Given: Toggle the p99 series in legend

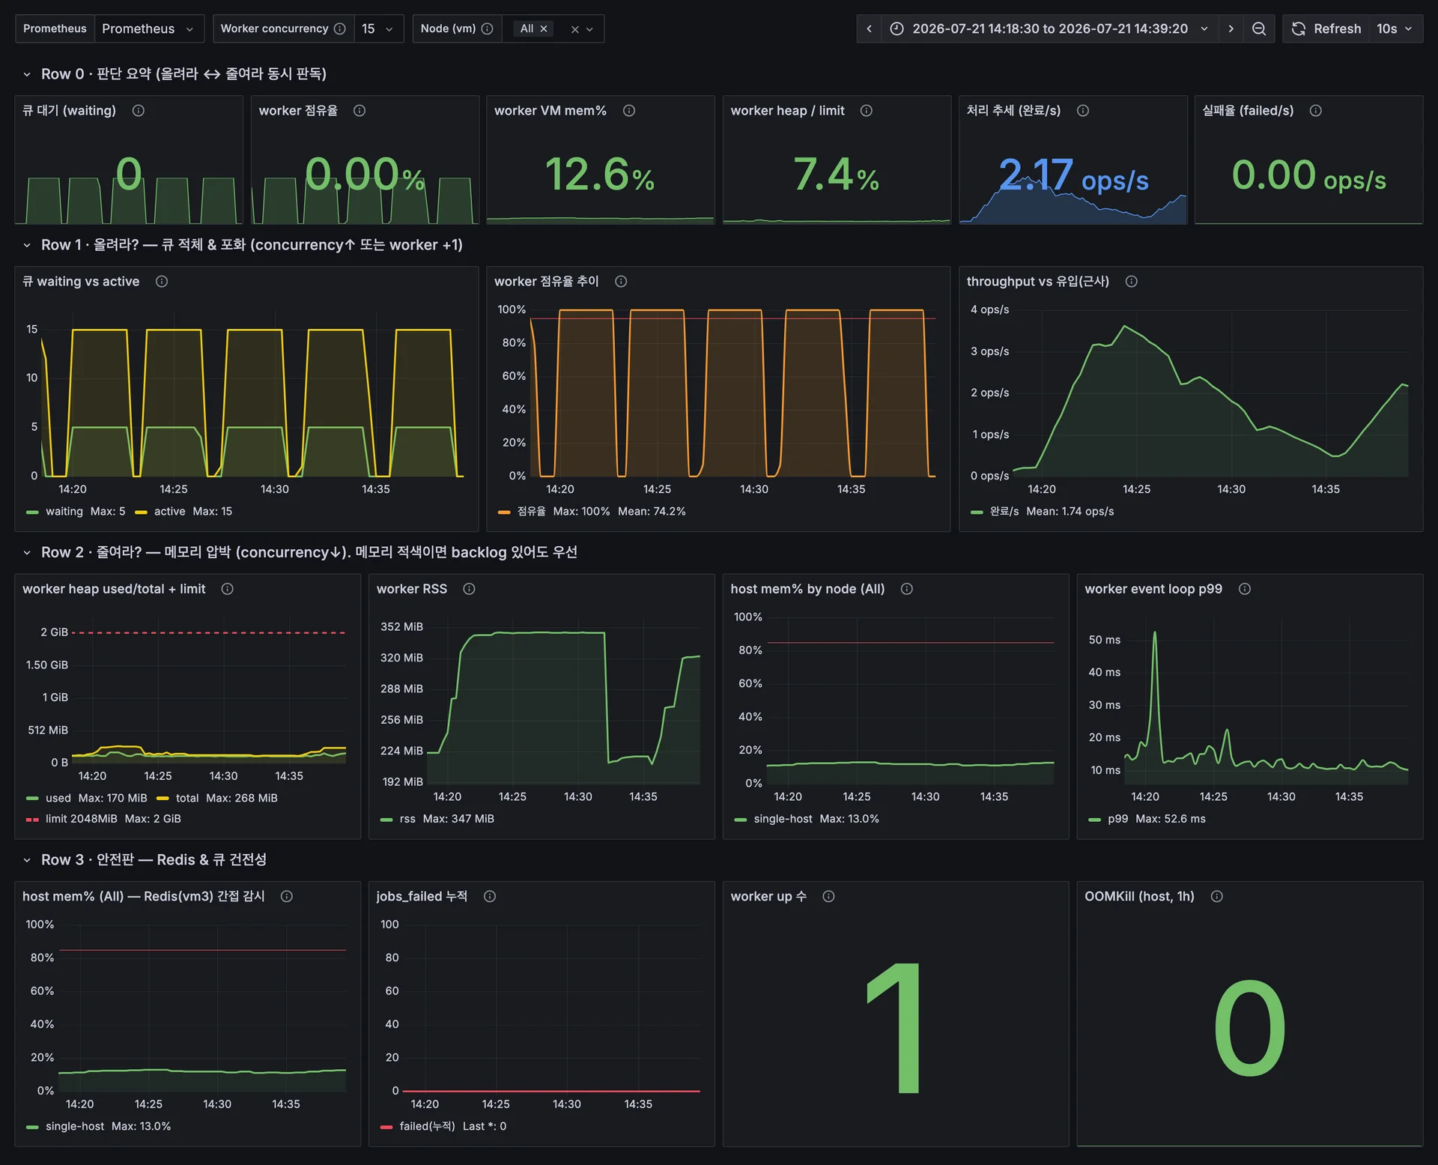Looking at the screenshot, I should click(x=1117, y=819).
